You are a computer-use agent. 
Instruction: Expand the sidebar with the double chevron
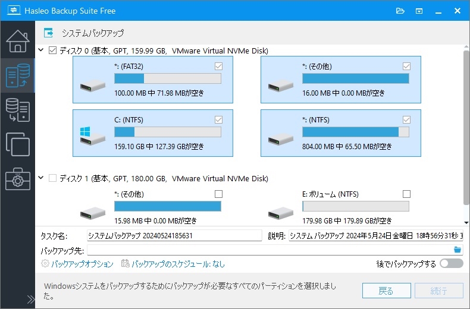[x=30, y=299]
